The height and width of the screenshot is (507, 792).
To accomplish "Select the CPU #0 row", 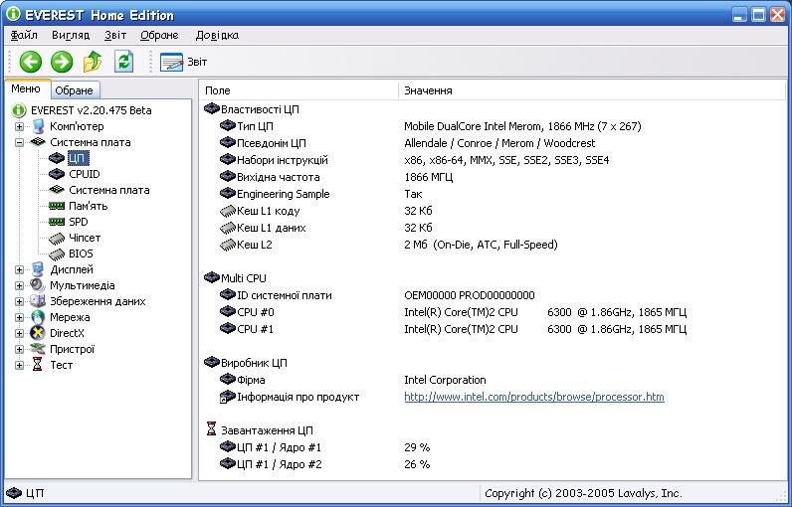I will click(493, 312).
